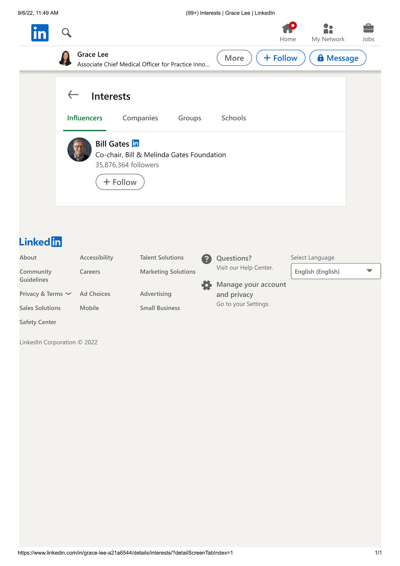400x566 pixels.
Task: Open Community Guidelines link
Action: (x=35, y=276)
